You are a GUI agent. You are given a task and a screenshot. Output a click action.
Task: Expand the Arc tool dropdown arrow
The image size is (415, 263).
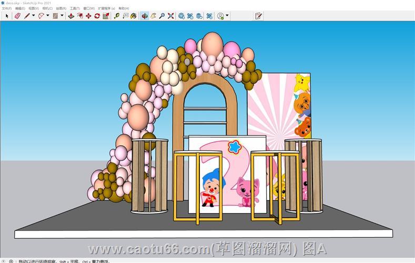tap(48, 16)
